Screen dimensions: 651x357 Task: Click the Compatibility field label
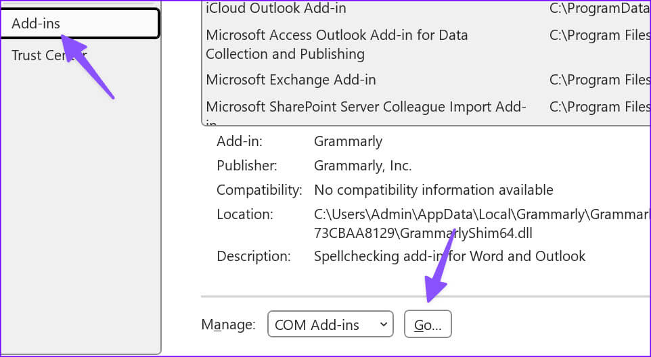click(x=259, y=190)
